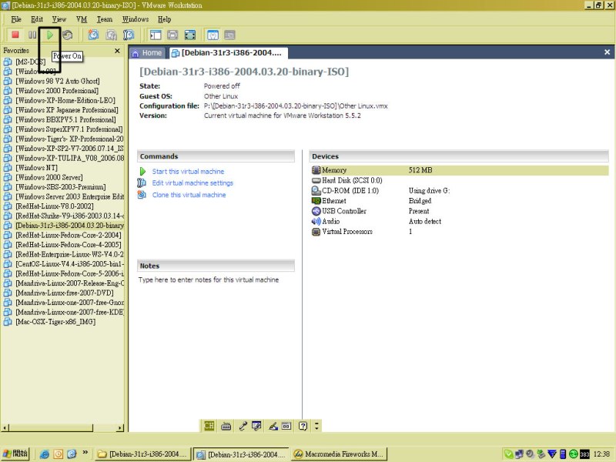Open the Snapshot Manager toolbar icon
Viewport: 616px width, 462px height.
point(129,35)
